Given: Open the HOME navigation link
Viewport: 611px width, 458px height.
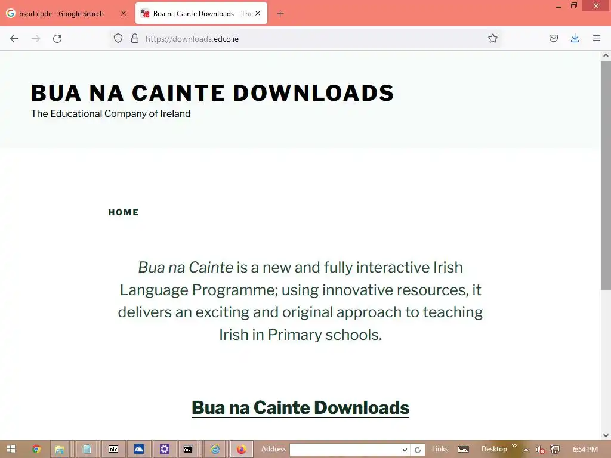Looking at the screenshot, I should pyautogui.click(x=124, y=212).
